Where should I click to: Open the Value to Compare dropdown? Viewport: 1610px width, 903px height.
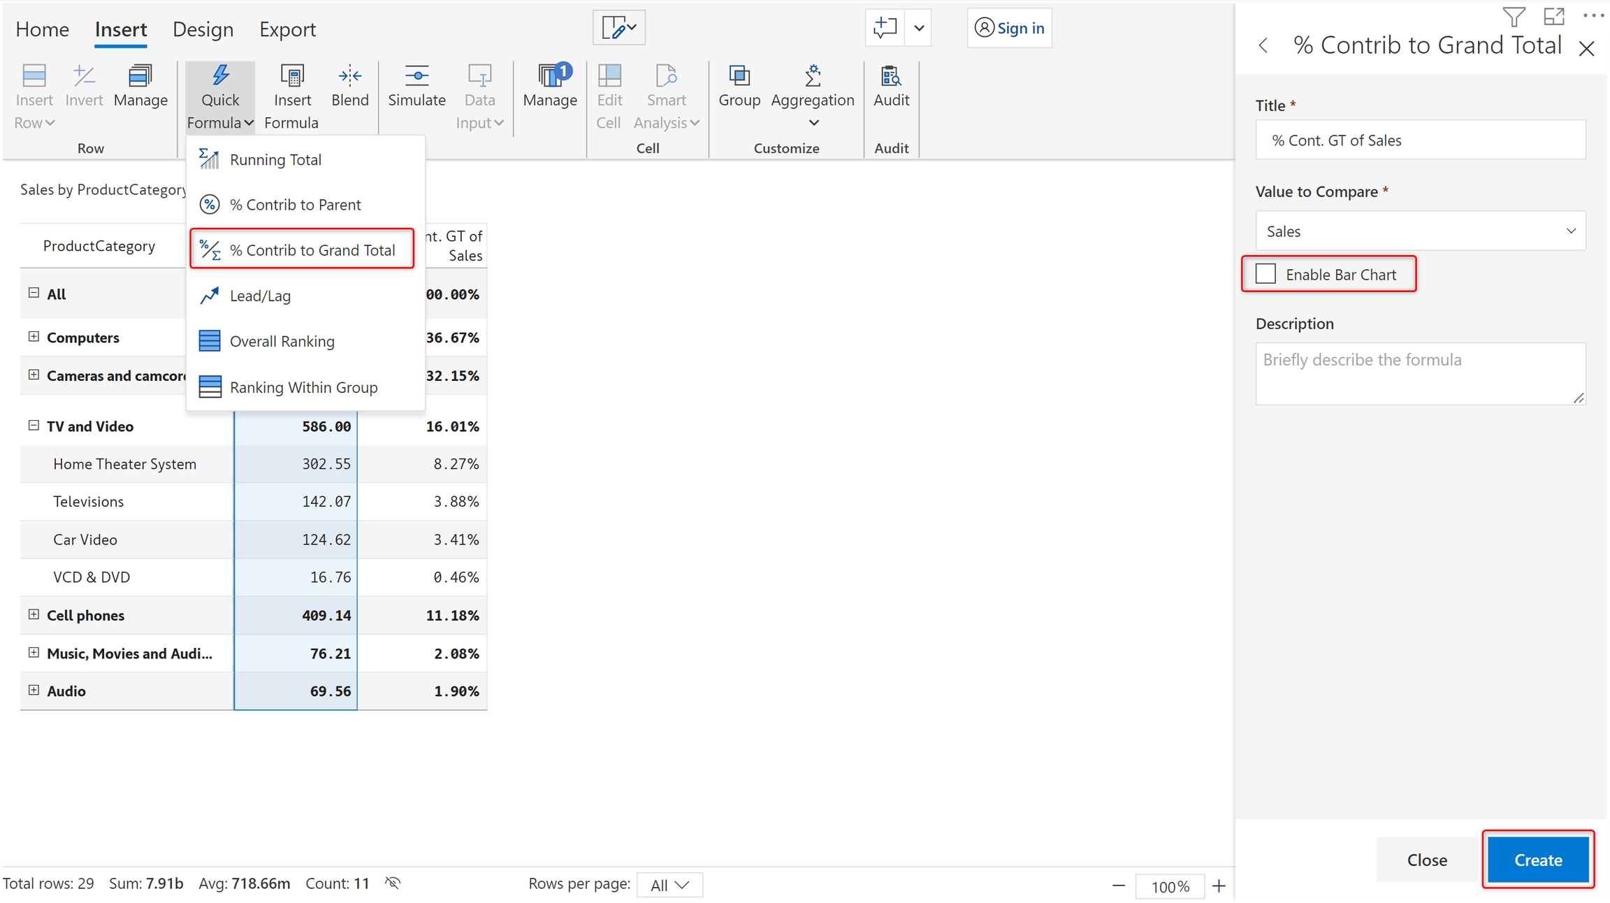pyautogui.click(x=1420, y=231)
